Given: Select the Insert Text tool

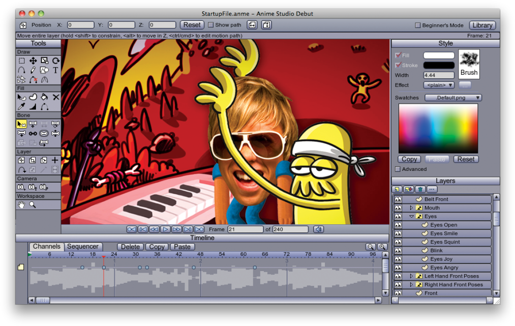Looking at the screenshot, I should 55,70.
